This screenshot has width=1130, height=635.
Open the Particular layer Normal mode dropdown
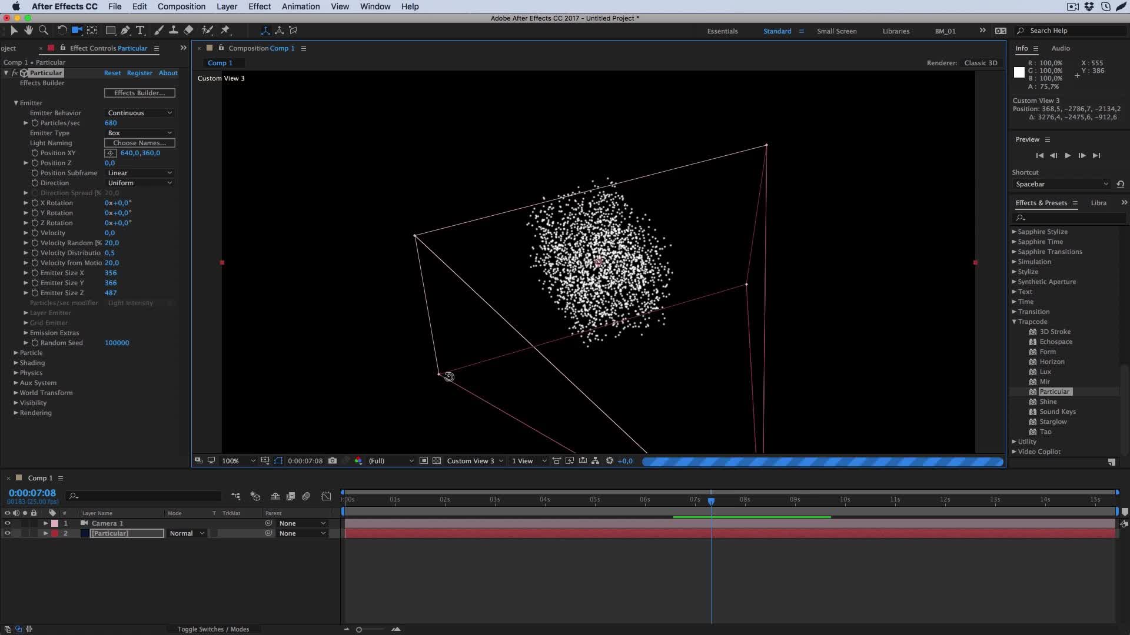pos(187,533)
